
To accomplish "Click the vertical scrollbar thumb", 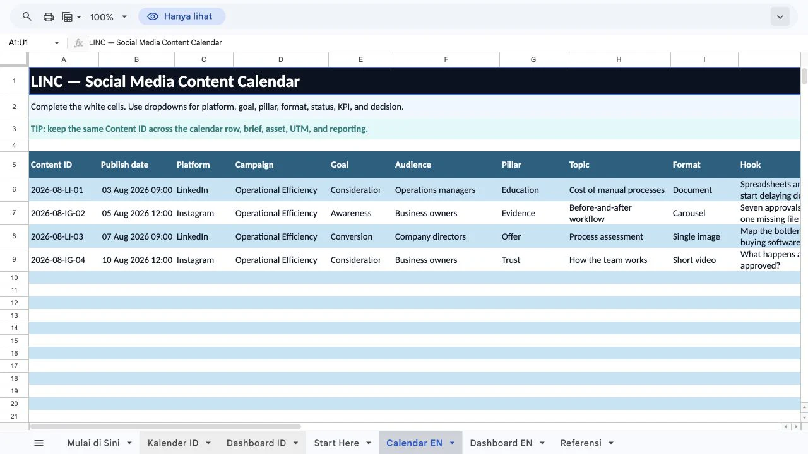I will tap(804, 77).
